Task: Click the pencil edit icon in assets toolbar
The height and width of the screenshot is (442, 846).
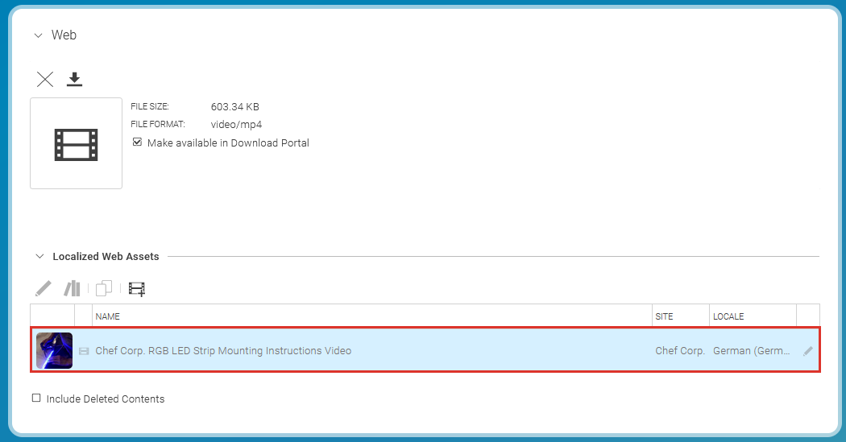Action: [44, 288]
